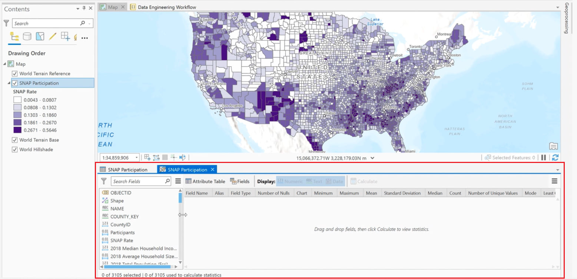Uncheck the World Hillshade layer

[14, 149]
